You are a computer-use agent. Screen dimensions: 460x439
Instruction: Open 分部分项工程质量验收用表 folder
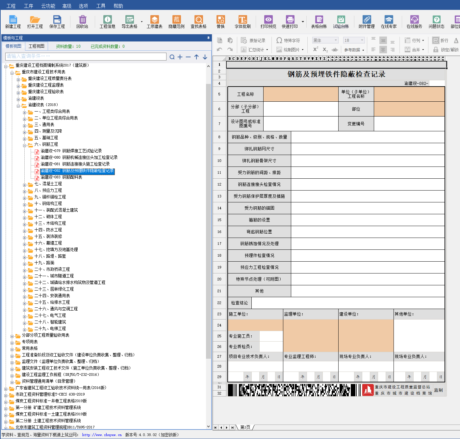45,335
